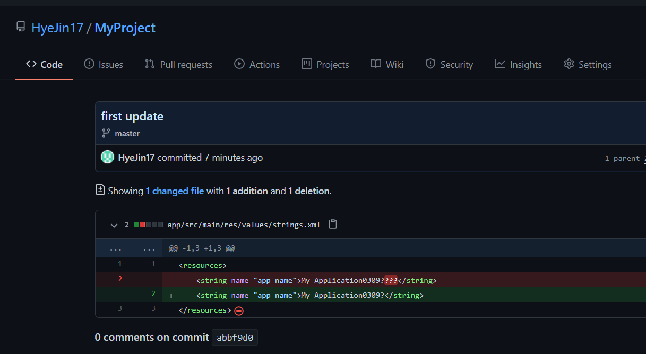Open the Insights tab

(x=518, y=64)
